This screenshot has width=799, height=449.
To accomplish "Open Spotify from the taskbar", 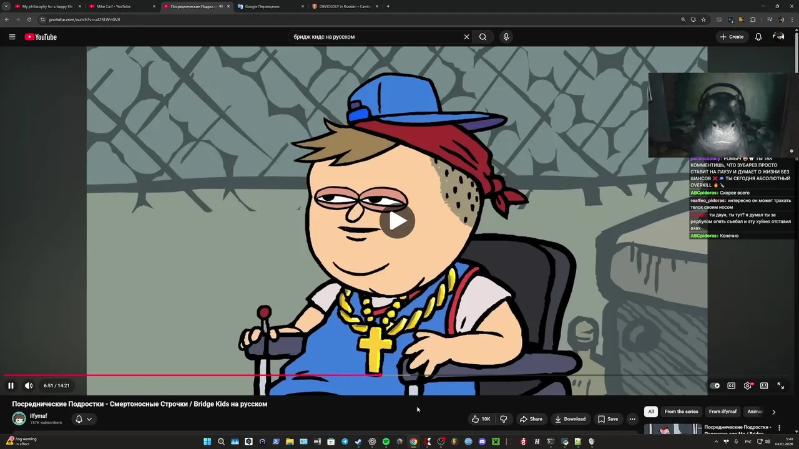I will tap(386, 442).
